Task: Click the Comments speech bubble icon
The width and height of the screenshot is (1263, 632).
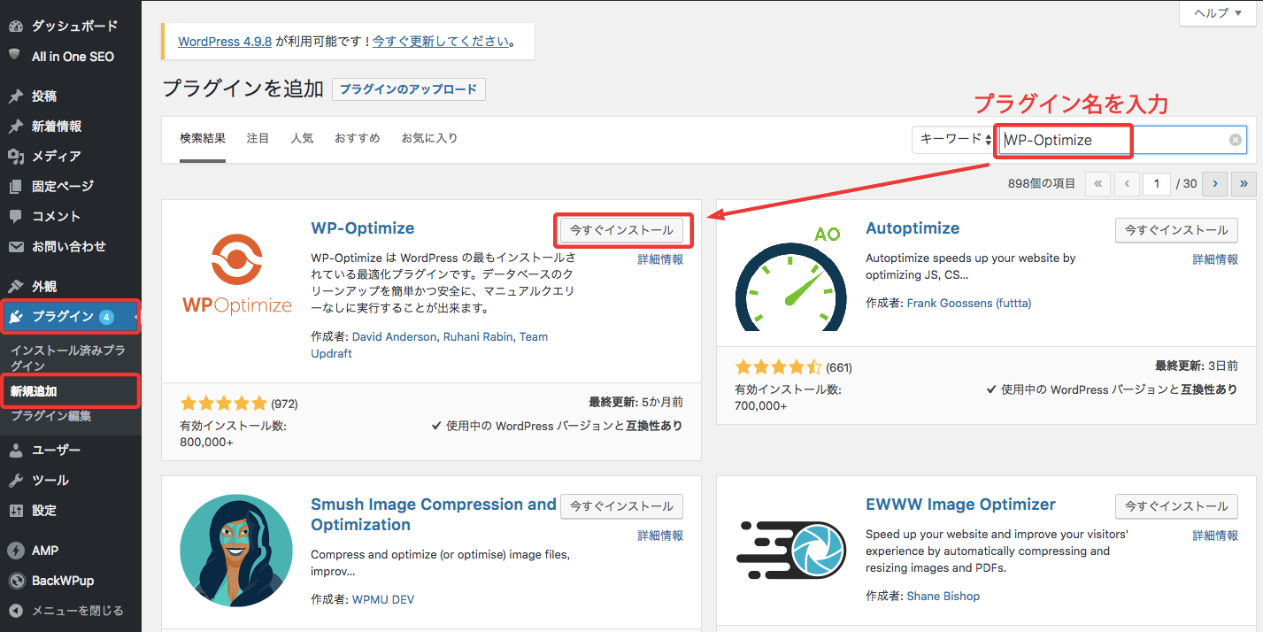Action: pyautogui.click(x=15, y=216)
